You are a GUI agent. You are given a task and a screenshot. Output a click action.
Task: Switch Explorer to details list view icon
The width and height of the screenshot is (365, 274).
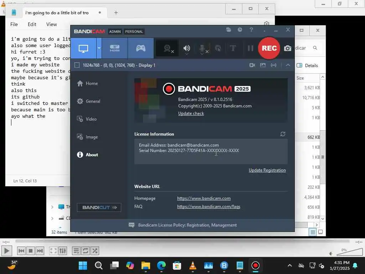click(x=313, y=232)
